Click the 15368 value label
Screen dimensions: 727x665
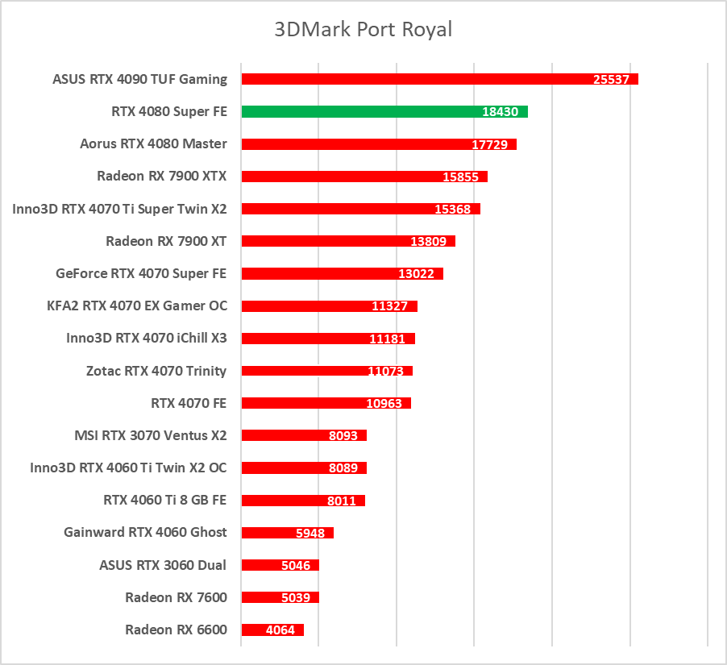[452, 209]
